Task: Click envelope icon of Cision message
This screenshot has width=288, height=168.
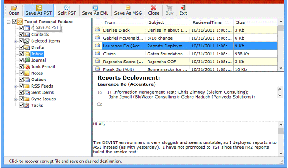Action: coord(97,53)
